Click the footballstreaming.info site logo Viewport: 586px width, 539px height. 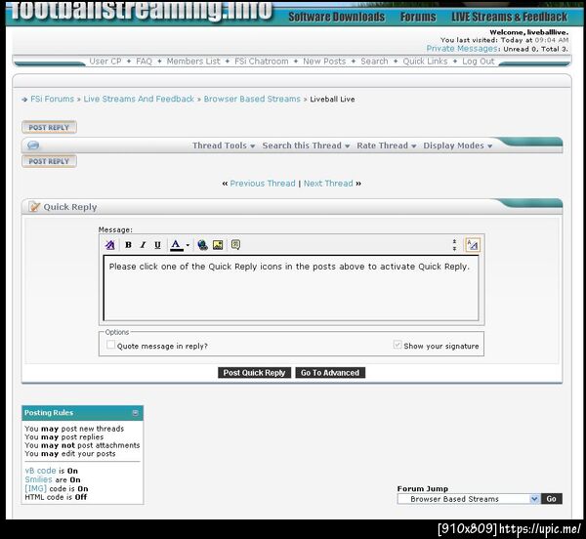[142, 10]
